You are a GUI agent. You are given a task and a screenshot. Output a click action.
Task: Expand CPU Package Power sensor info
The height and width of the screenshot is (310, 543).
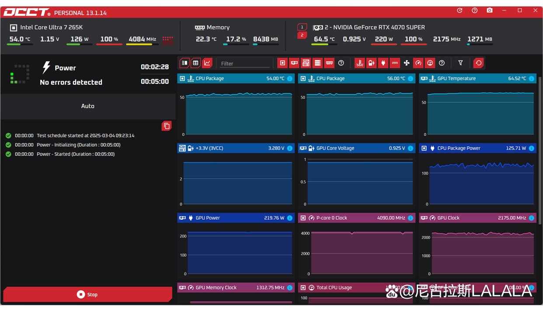click(x=530, y=148)
